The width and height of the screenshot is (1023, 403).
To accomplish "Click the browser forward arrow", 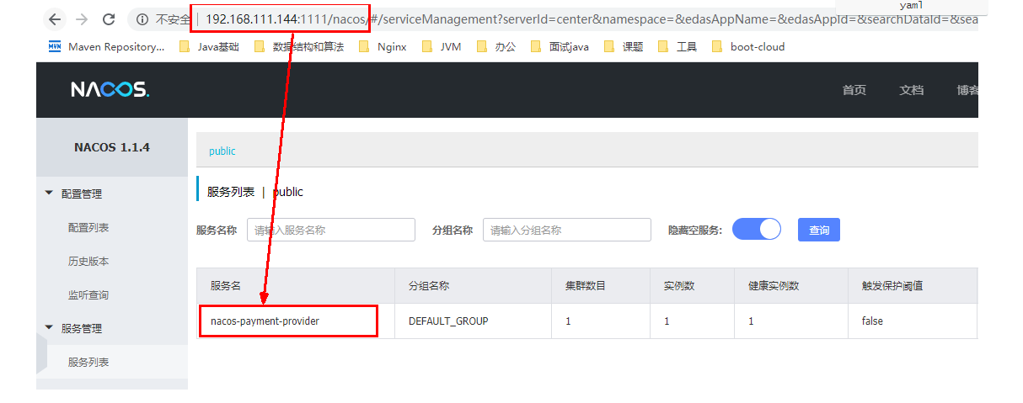I will [x=81, y=19].
